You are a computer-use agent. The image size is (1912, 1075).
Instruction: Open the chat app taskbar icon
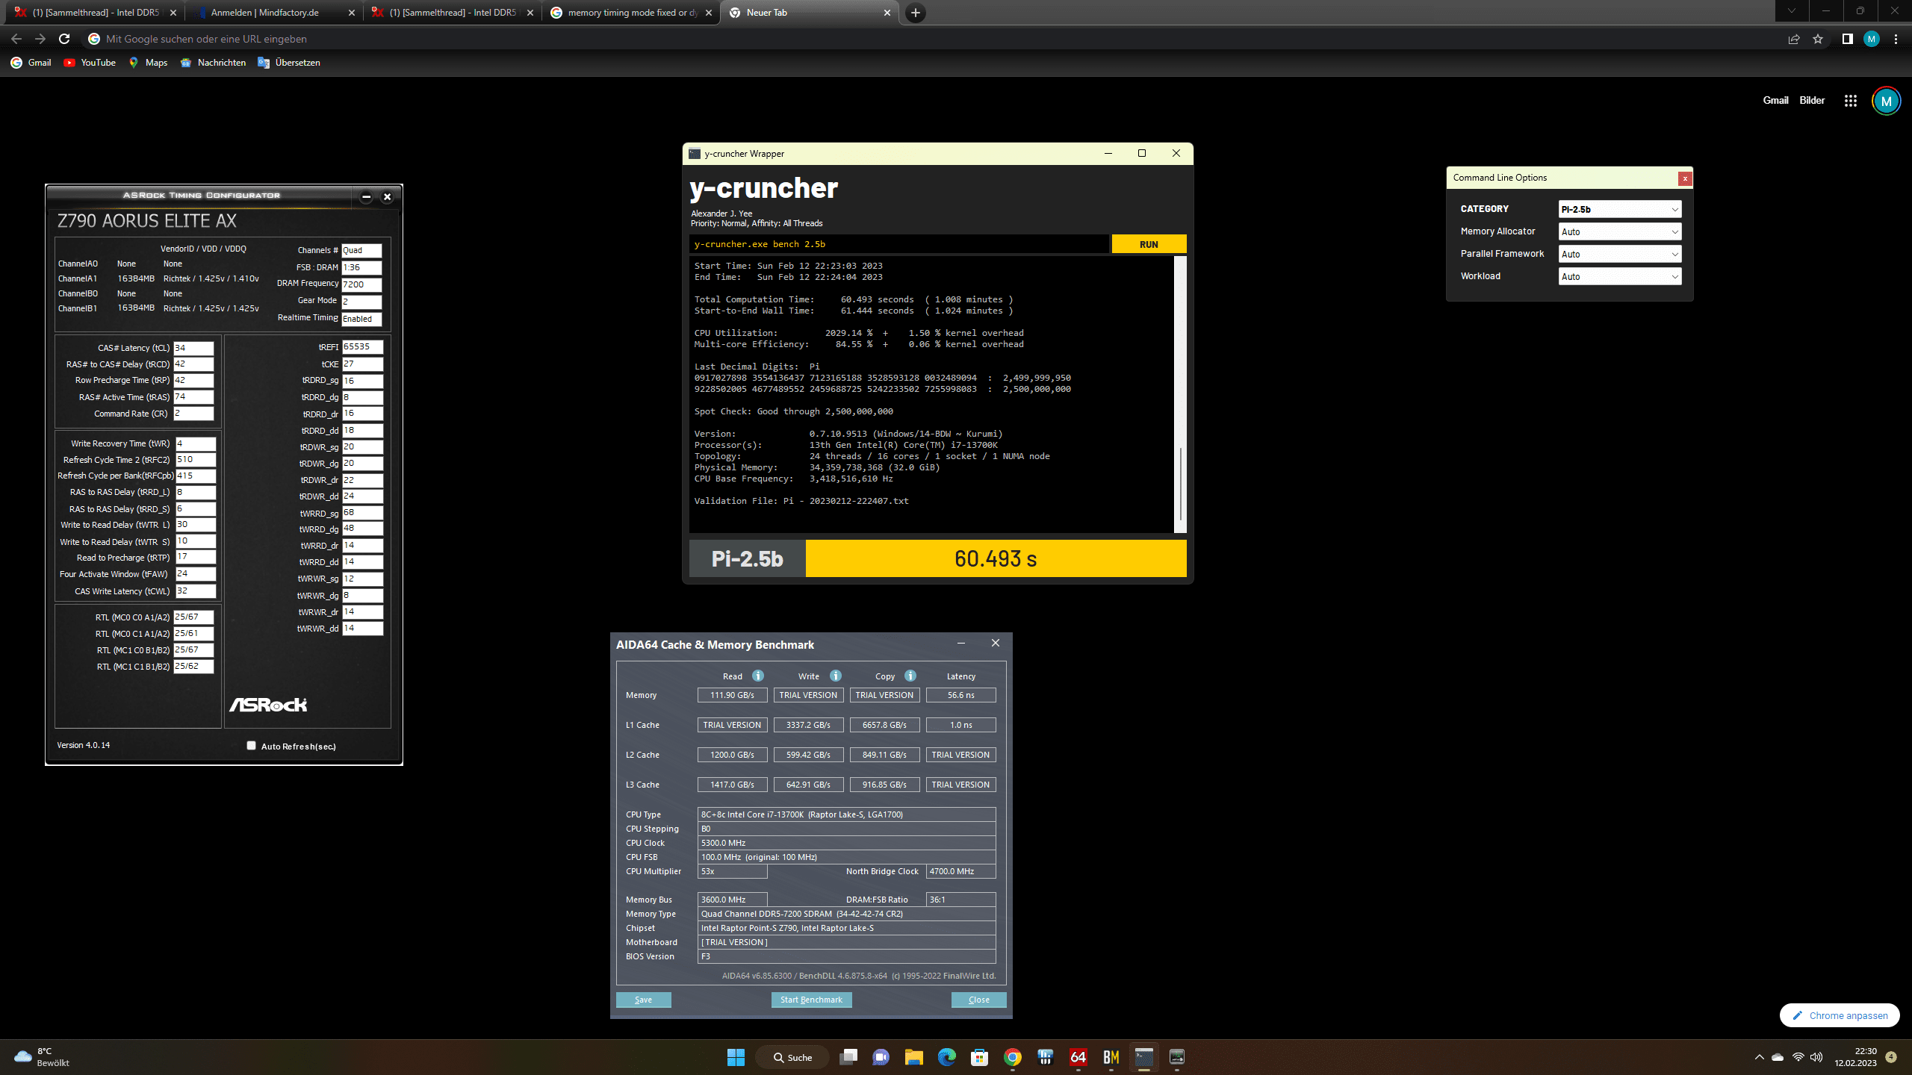coord(881,1057)
